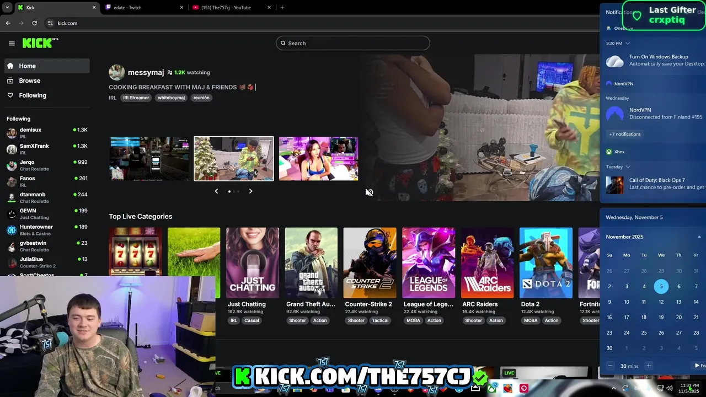
Task: Close the edate - Twitch tab
Action: (181, 8)
